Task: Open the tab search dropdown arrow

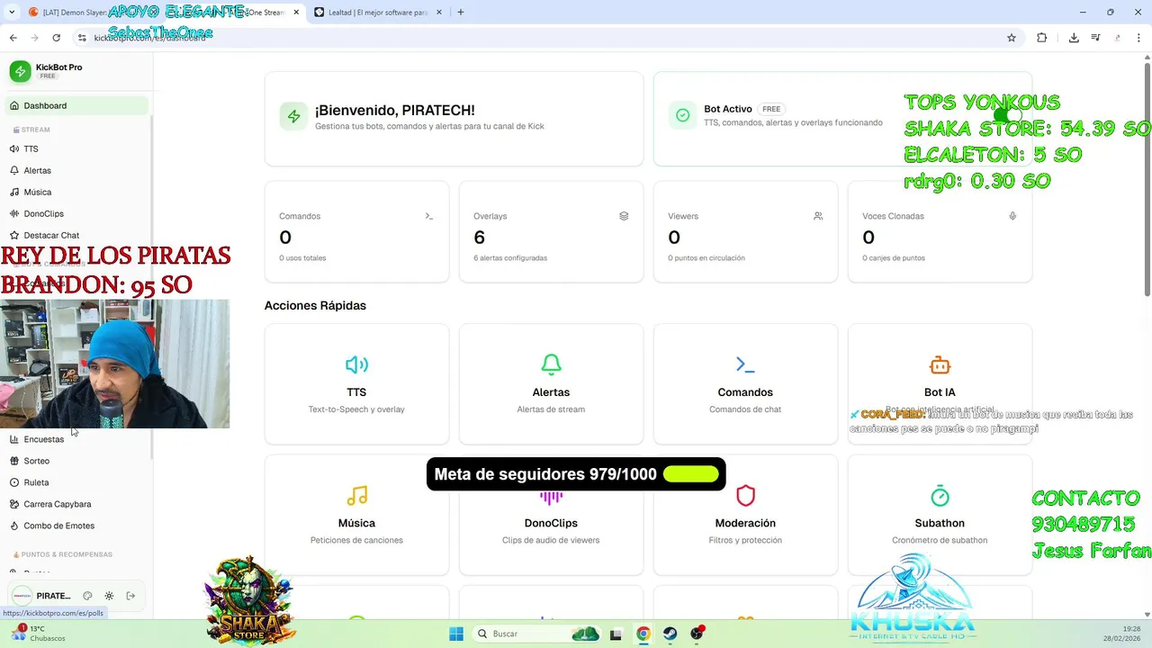Action: tap(12, 13)
